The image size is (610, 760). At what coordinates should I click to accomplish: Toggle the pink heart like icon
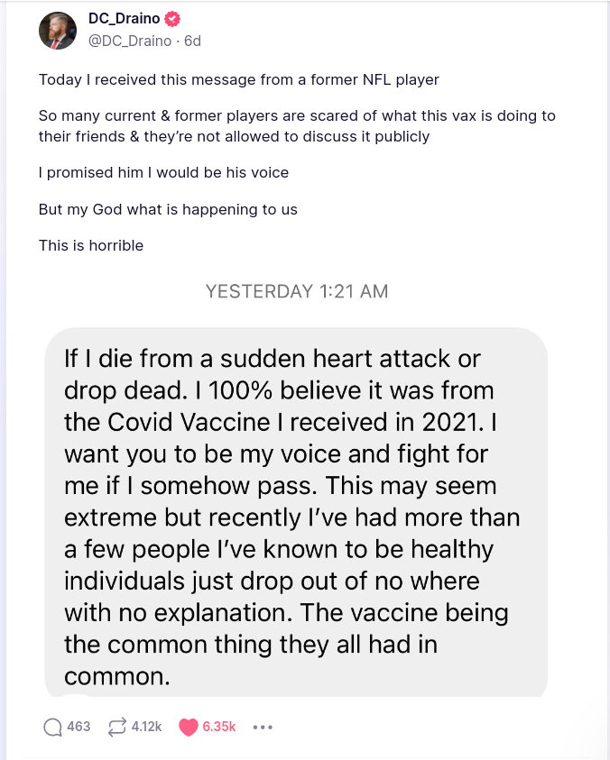188,727
